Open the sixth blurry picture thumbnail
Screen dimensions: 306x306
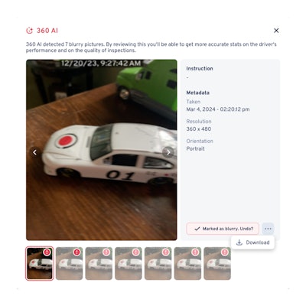187,263
